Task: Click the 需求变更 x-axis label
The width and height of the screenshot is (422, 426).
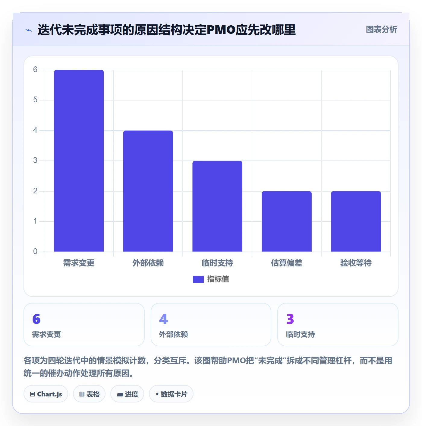Action: (x=79, y=263)
